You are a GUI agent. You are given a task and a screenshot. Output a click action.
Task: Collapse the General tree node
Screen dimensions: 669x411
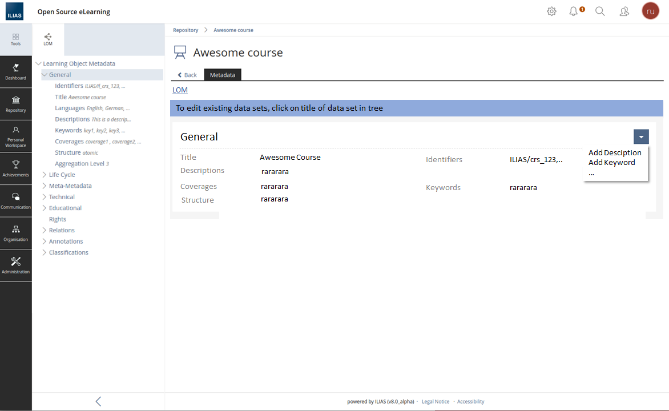45,75
